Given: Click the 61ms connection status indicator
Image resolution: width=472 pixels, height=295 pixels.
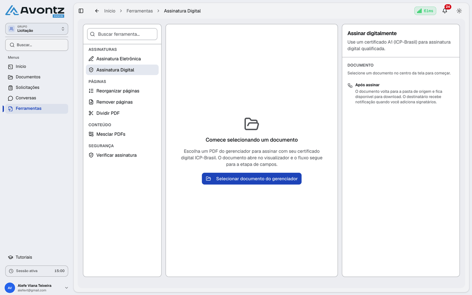Looking at the screenshot, I should [425, 11].
